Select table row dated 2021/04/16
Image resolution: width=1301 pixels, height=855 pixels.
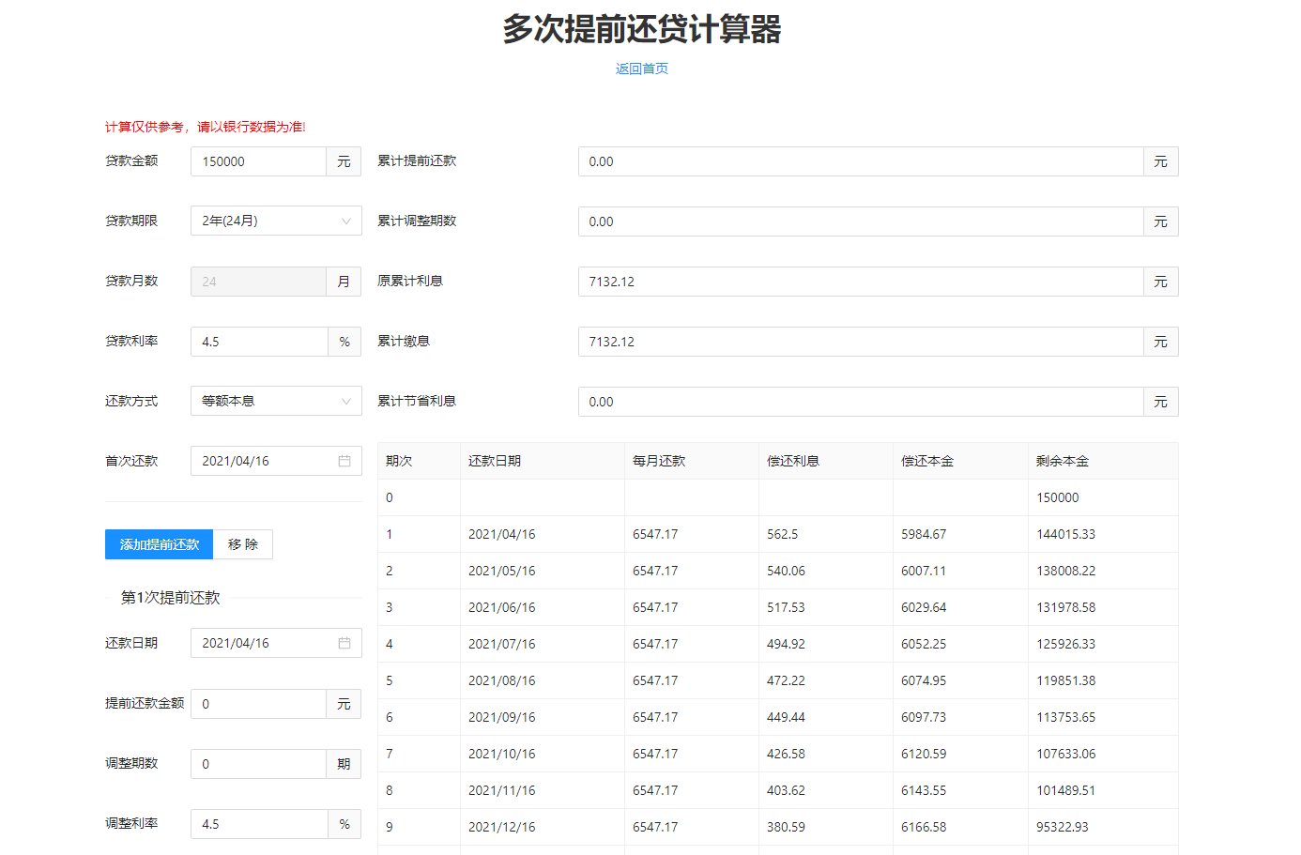click(777, 534)
